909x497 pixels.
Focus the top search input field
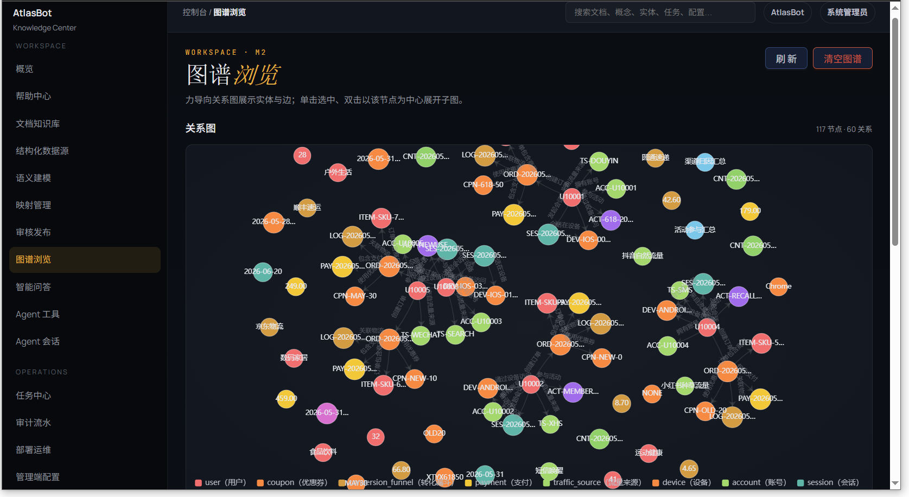pos(660,12)
